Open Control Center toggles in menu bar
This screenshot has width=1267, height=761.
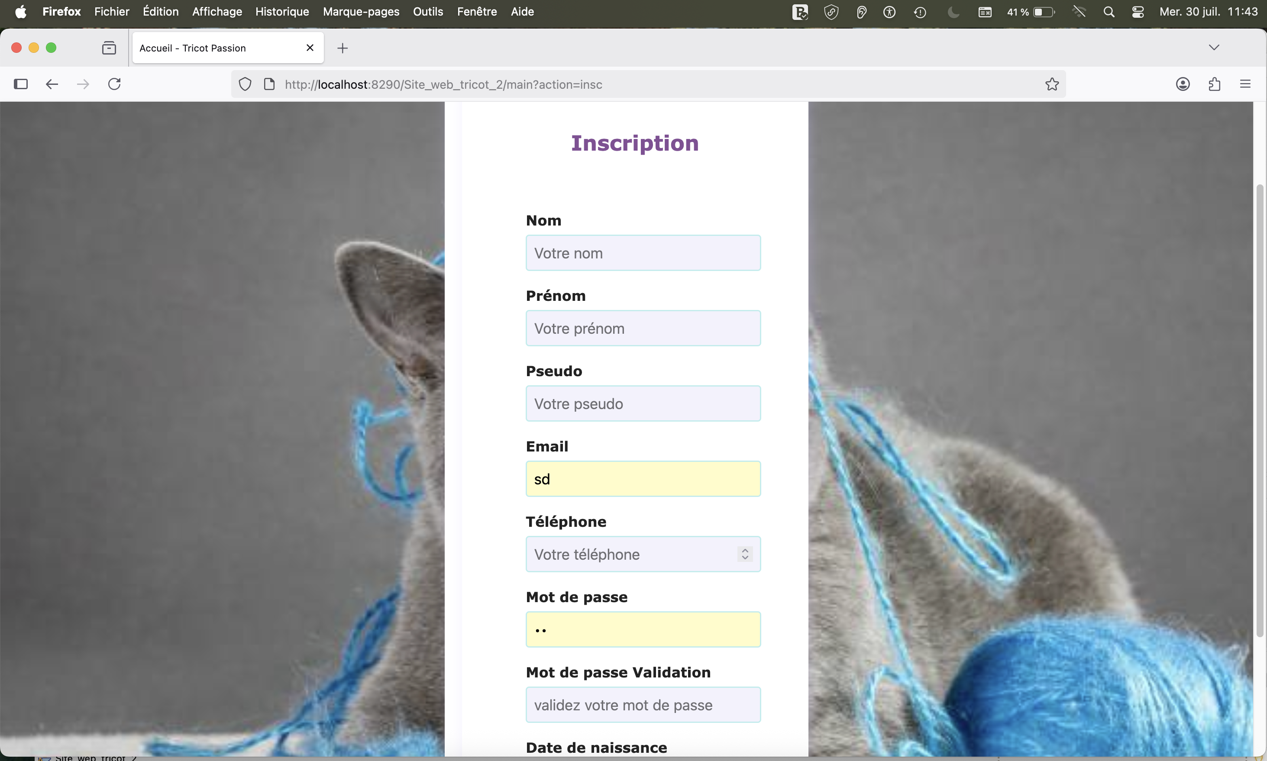(1138, 11)
